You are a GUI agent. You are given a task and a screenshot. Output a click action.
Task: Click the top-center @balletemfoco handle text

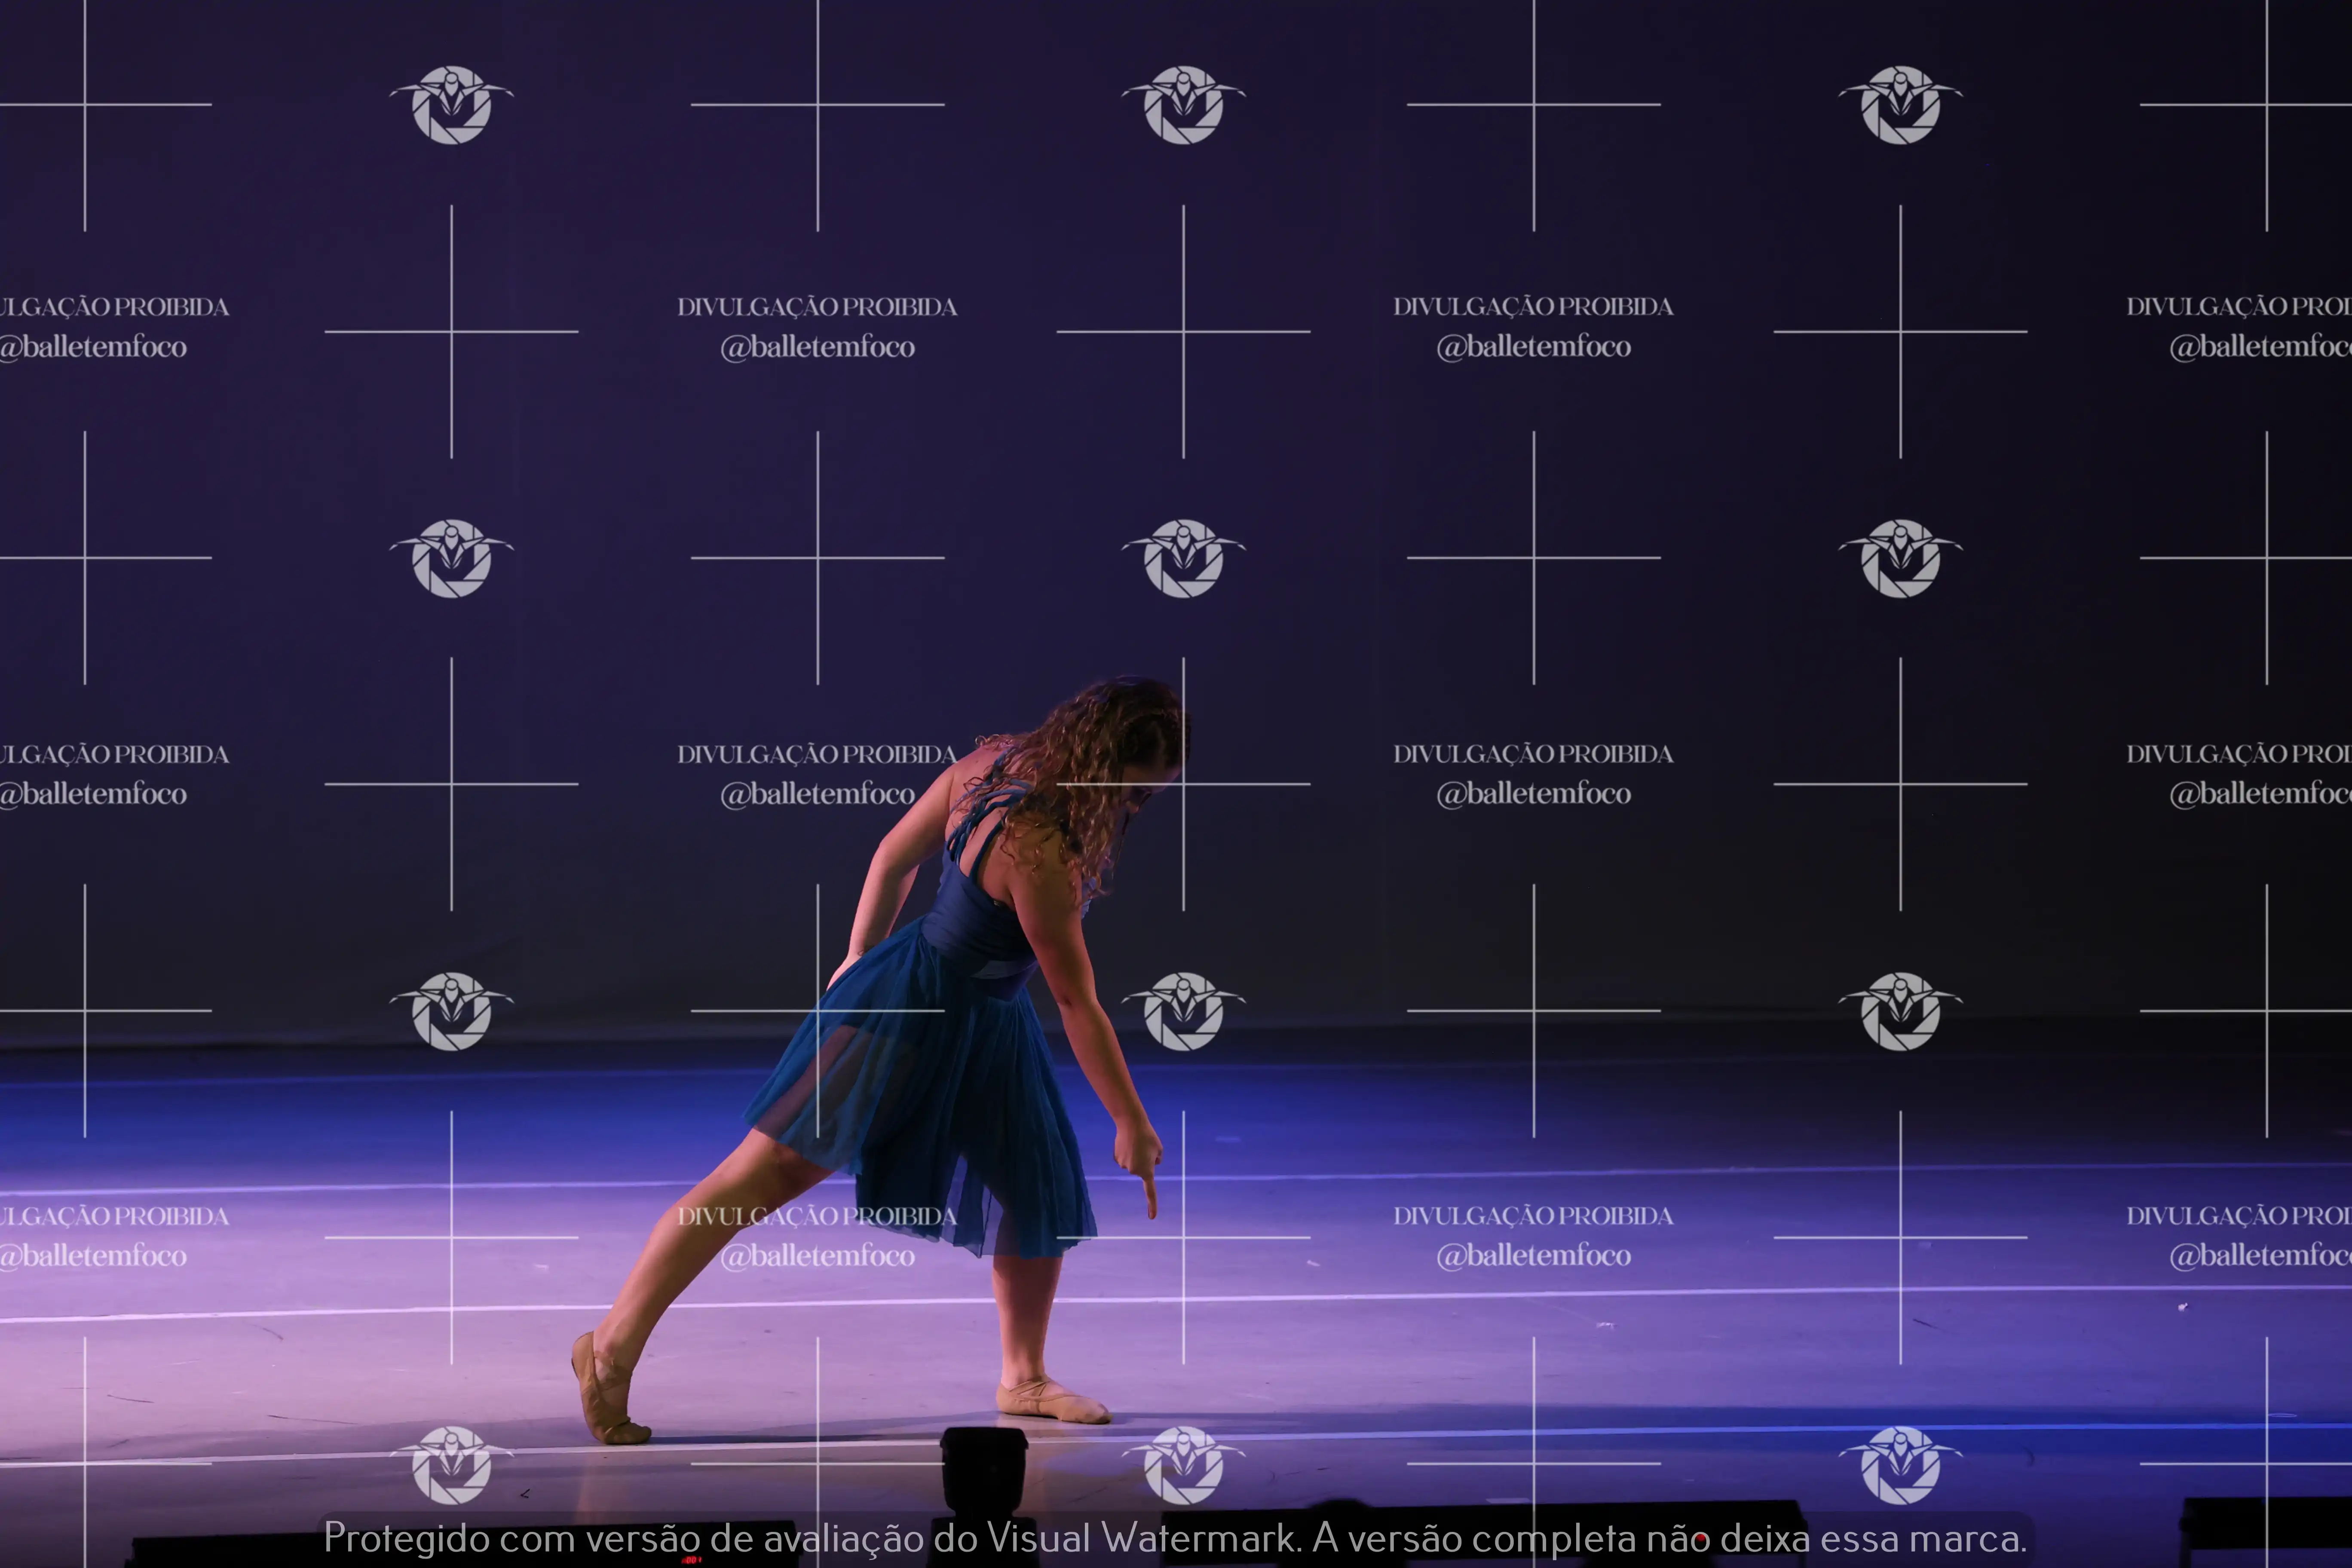pyautogui.click(x=817, y=347)
